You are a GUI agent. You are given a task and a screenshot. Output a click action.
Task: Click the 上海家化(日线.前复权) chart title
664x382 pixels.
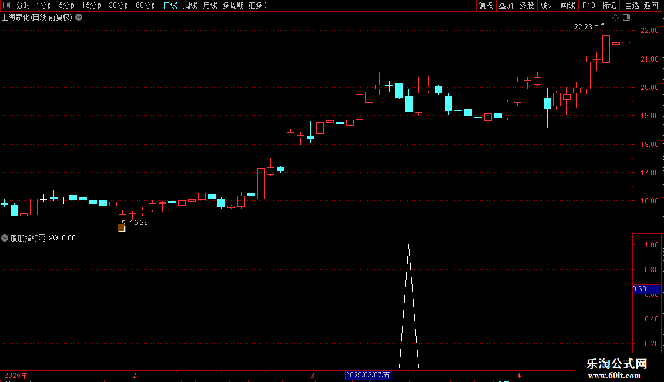tap(37, 18)
